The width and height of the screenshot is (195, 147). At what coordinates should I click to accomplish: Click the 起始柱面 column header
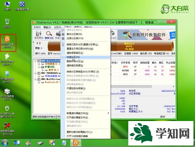click(x=145, y=63)
